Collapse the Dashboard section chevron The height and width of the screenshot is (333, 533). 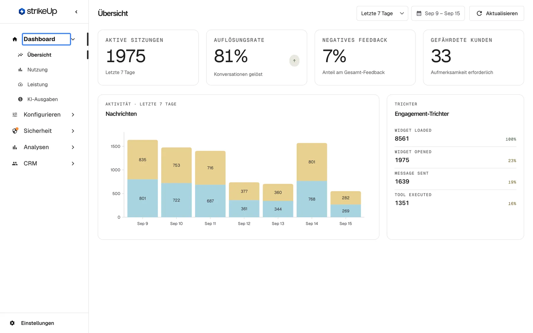(x=73, y=39)
